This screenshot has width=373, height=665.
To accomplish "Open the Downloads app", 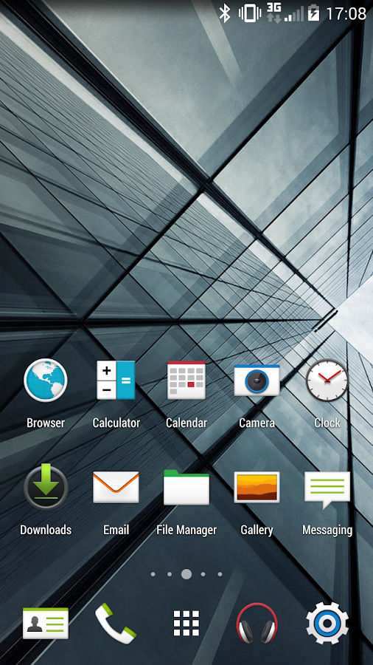I will click(46, 486).
